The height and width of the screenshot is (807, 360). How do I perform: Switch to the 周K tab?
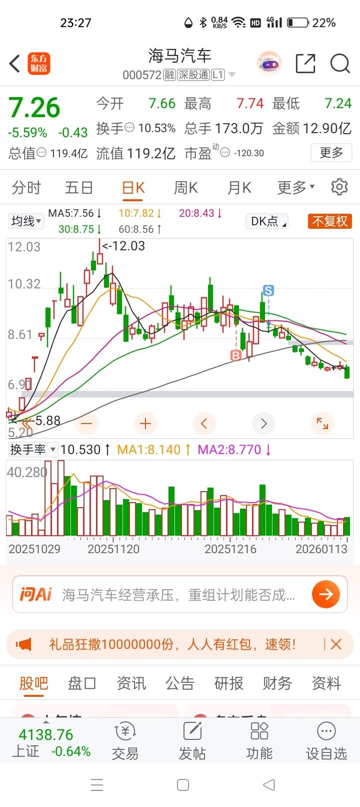pyautogui.click(x=185, y=187)
